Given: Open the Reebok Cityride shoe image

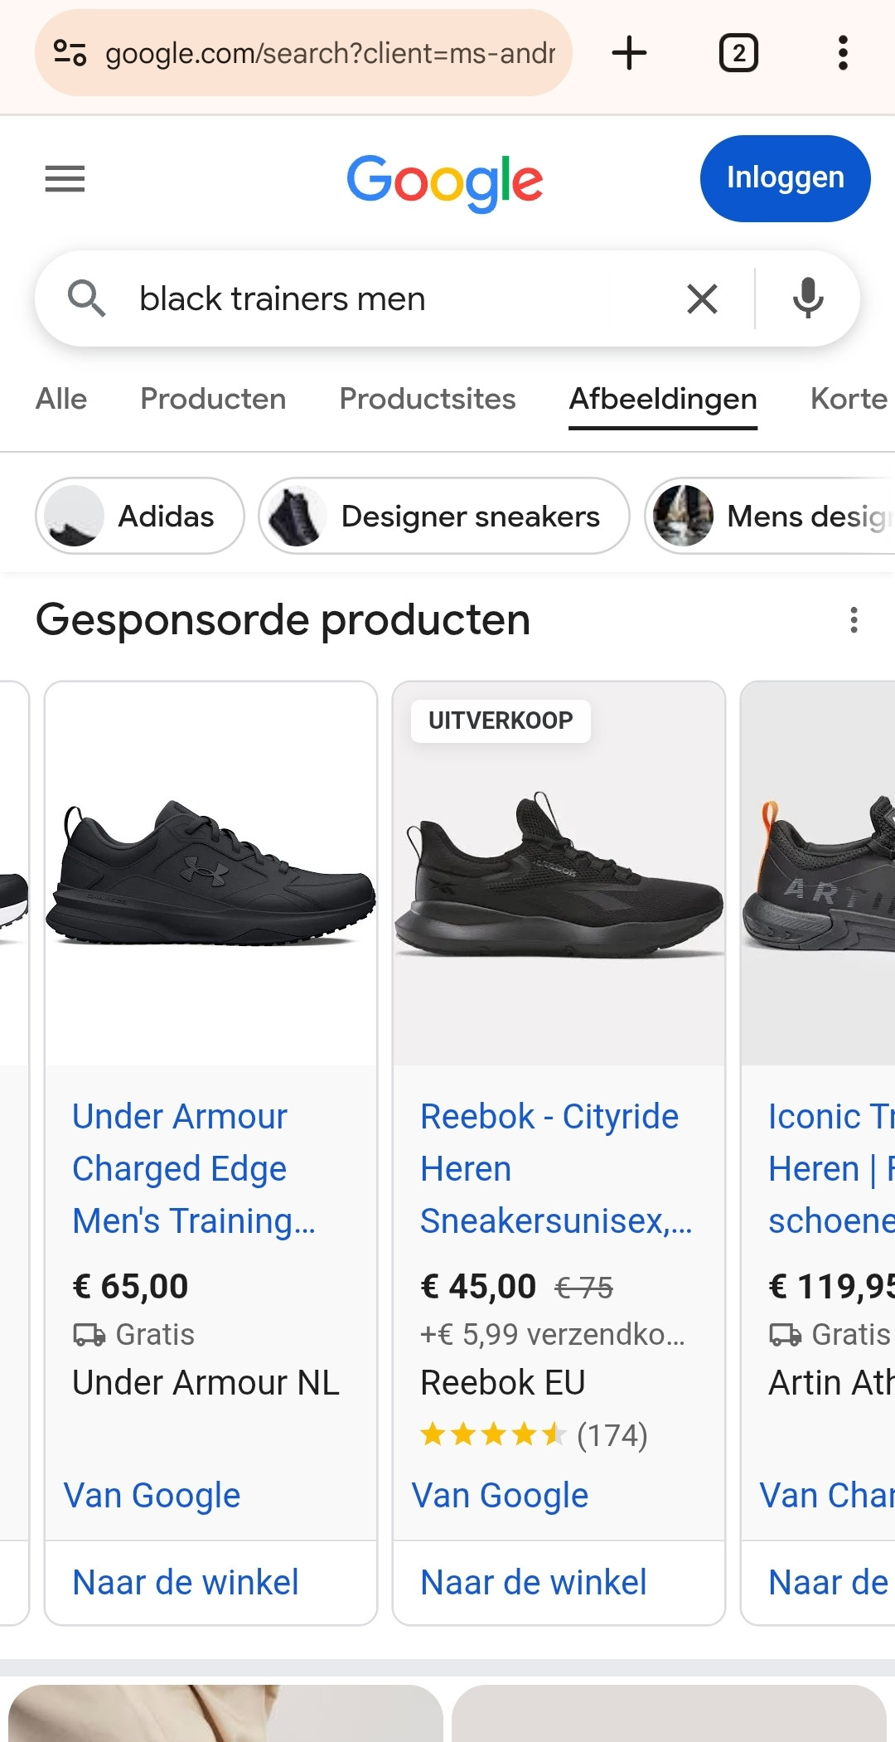Looking at the screenshot, I should pos(559,874).
